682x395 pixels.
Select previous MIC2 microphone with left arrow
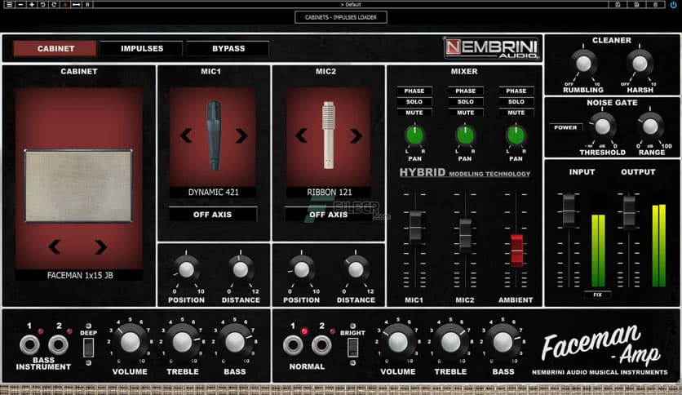[x=301, y=135]
